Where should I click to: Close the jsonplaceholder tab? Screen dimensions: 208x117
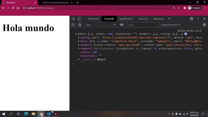pos(71,3)
